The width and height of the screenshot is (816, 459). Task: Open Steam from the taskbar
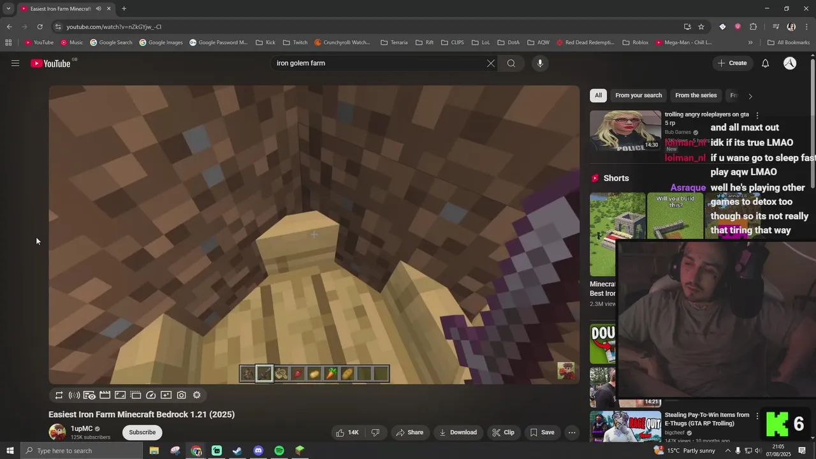click(x=237, y=451)
